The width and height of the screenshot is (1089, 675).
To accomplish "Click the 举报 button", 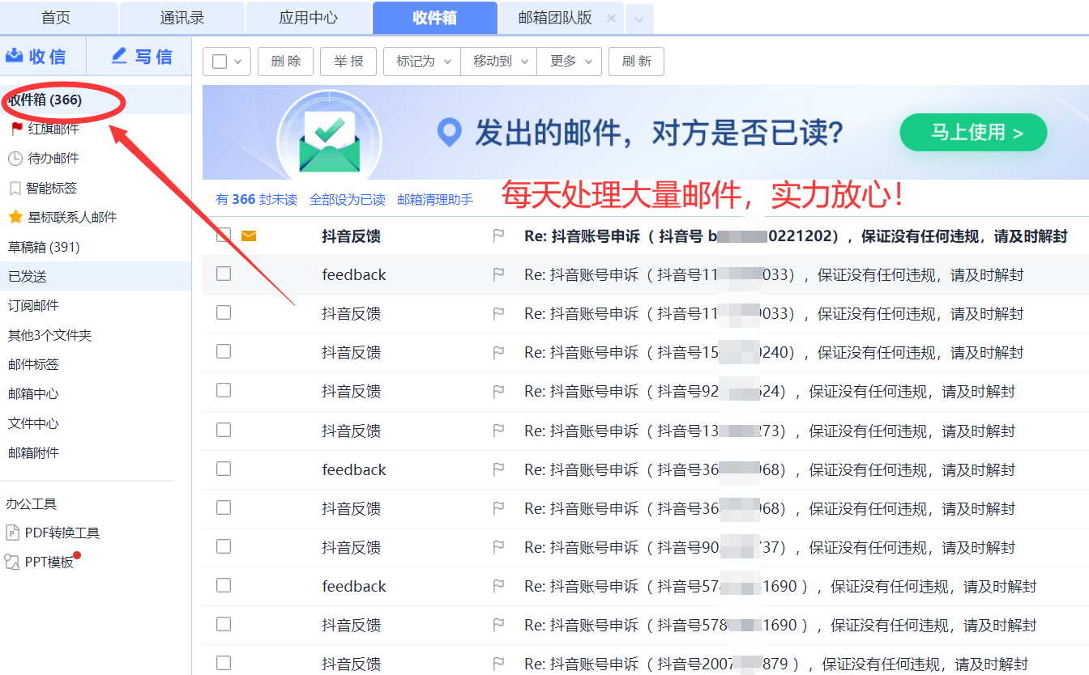I will pyautogui.click(x=348, y=62).
